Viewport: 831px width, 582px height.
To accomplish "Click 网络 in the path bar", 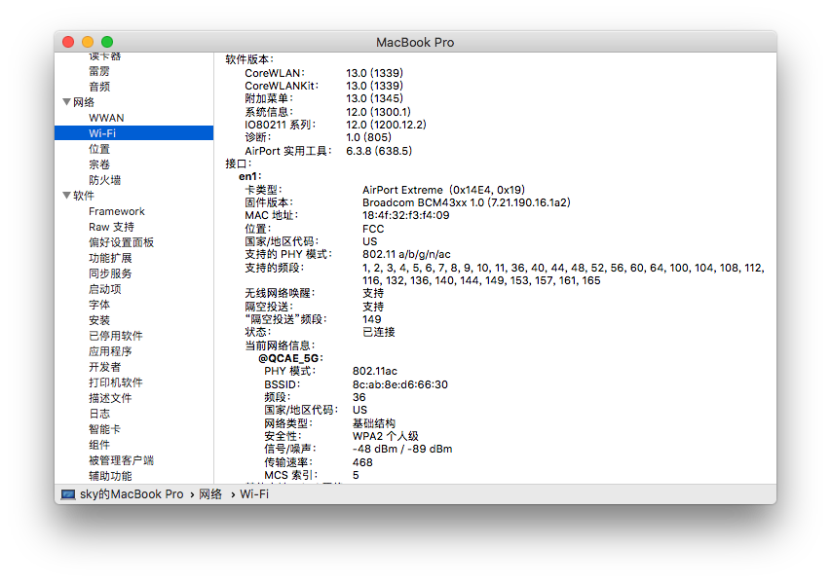I will pyautogui.click(x=210, y=494).
